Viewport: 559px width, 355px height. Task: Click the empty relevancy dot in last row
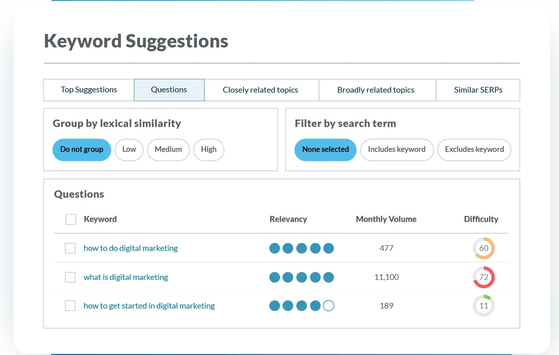tap(328, 306)
